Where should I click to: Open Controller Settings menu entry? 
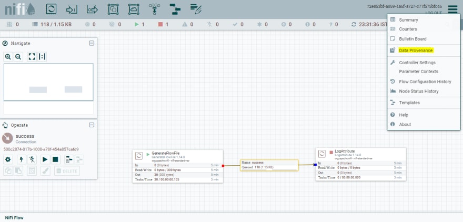click(x=417, y=63)
